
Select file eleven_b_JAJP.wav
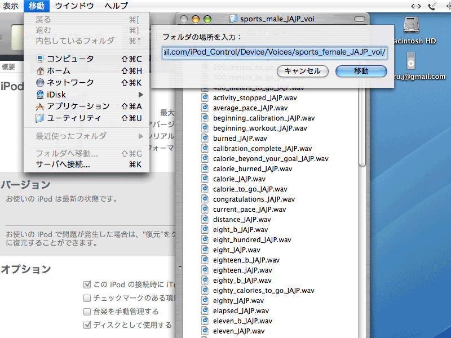pos(242,321)
